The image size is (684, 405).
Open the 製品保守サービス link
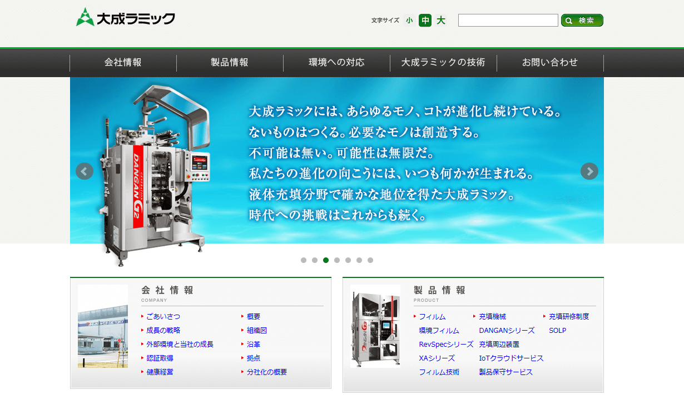pos(506,372)
